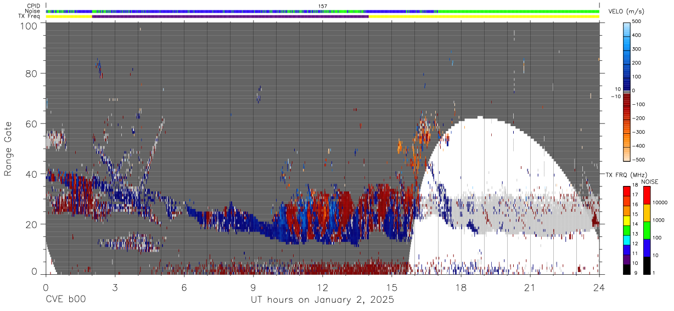Click the y-axis tick label 80
Viewport: 674px width, 311px height.
[32, 73]
